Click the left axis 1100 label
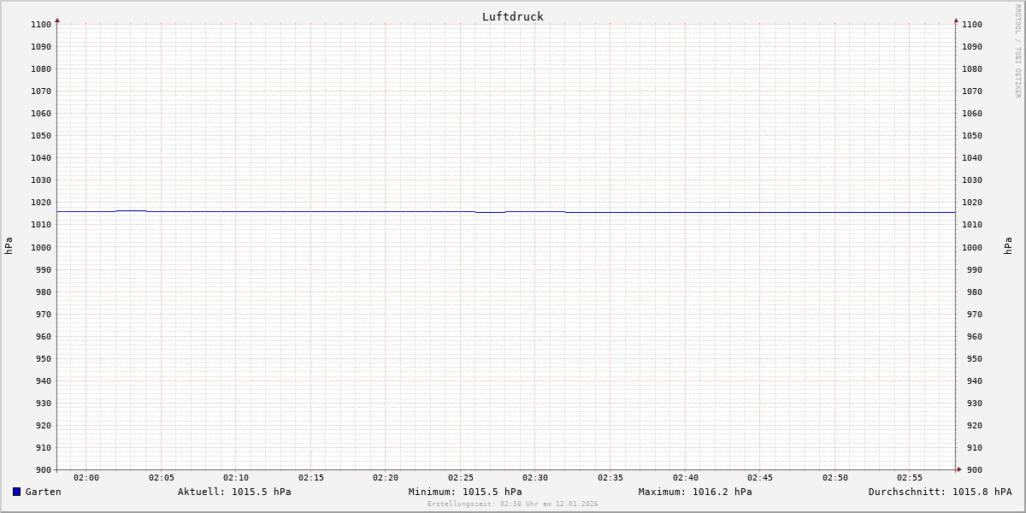Screen dimensions: 1026x513 pyautogui.click(x=41, y=25)
